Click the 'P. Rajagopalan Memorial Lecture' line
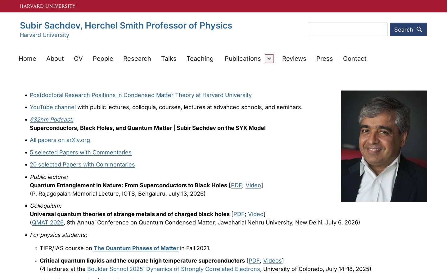Image resolution: width=447 pixels, height=279 pixels. tap(118, 194)
